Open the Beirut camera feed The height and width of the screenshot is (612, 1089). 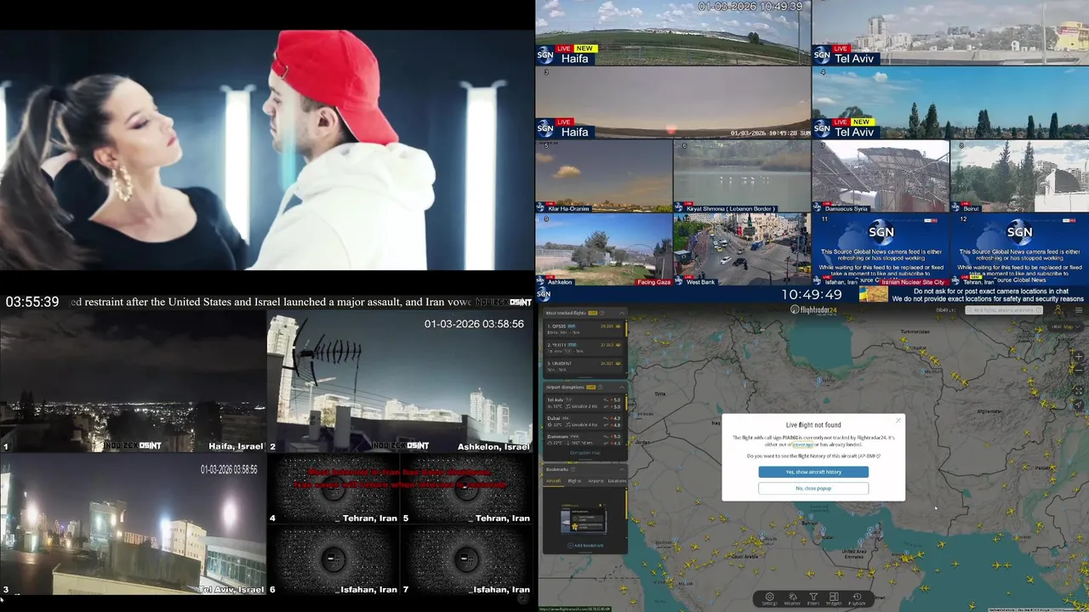[x=1020, y=176]
